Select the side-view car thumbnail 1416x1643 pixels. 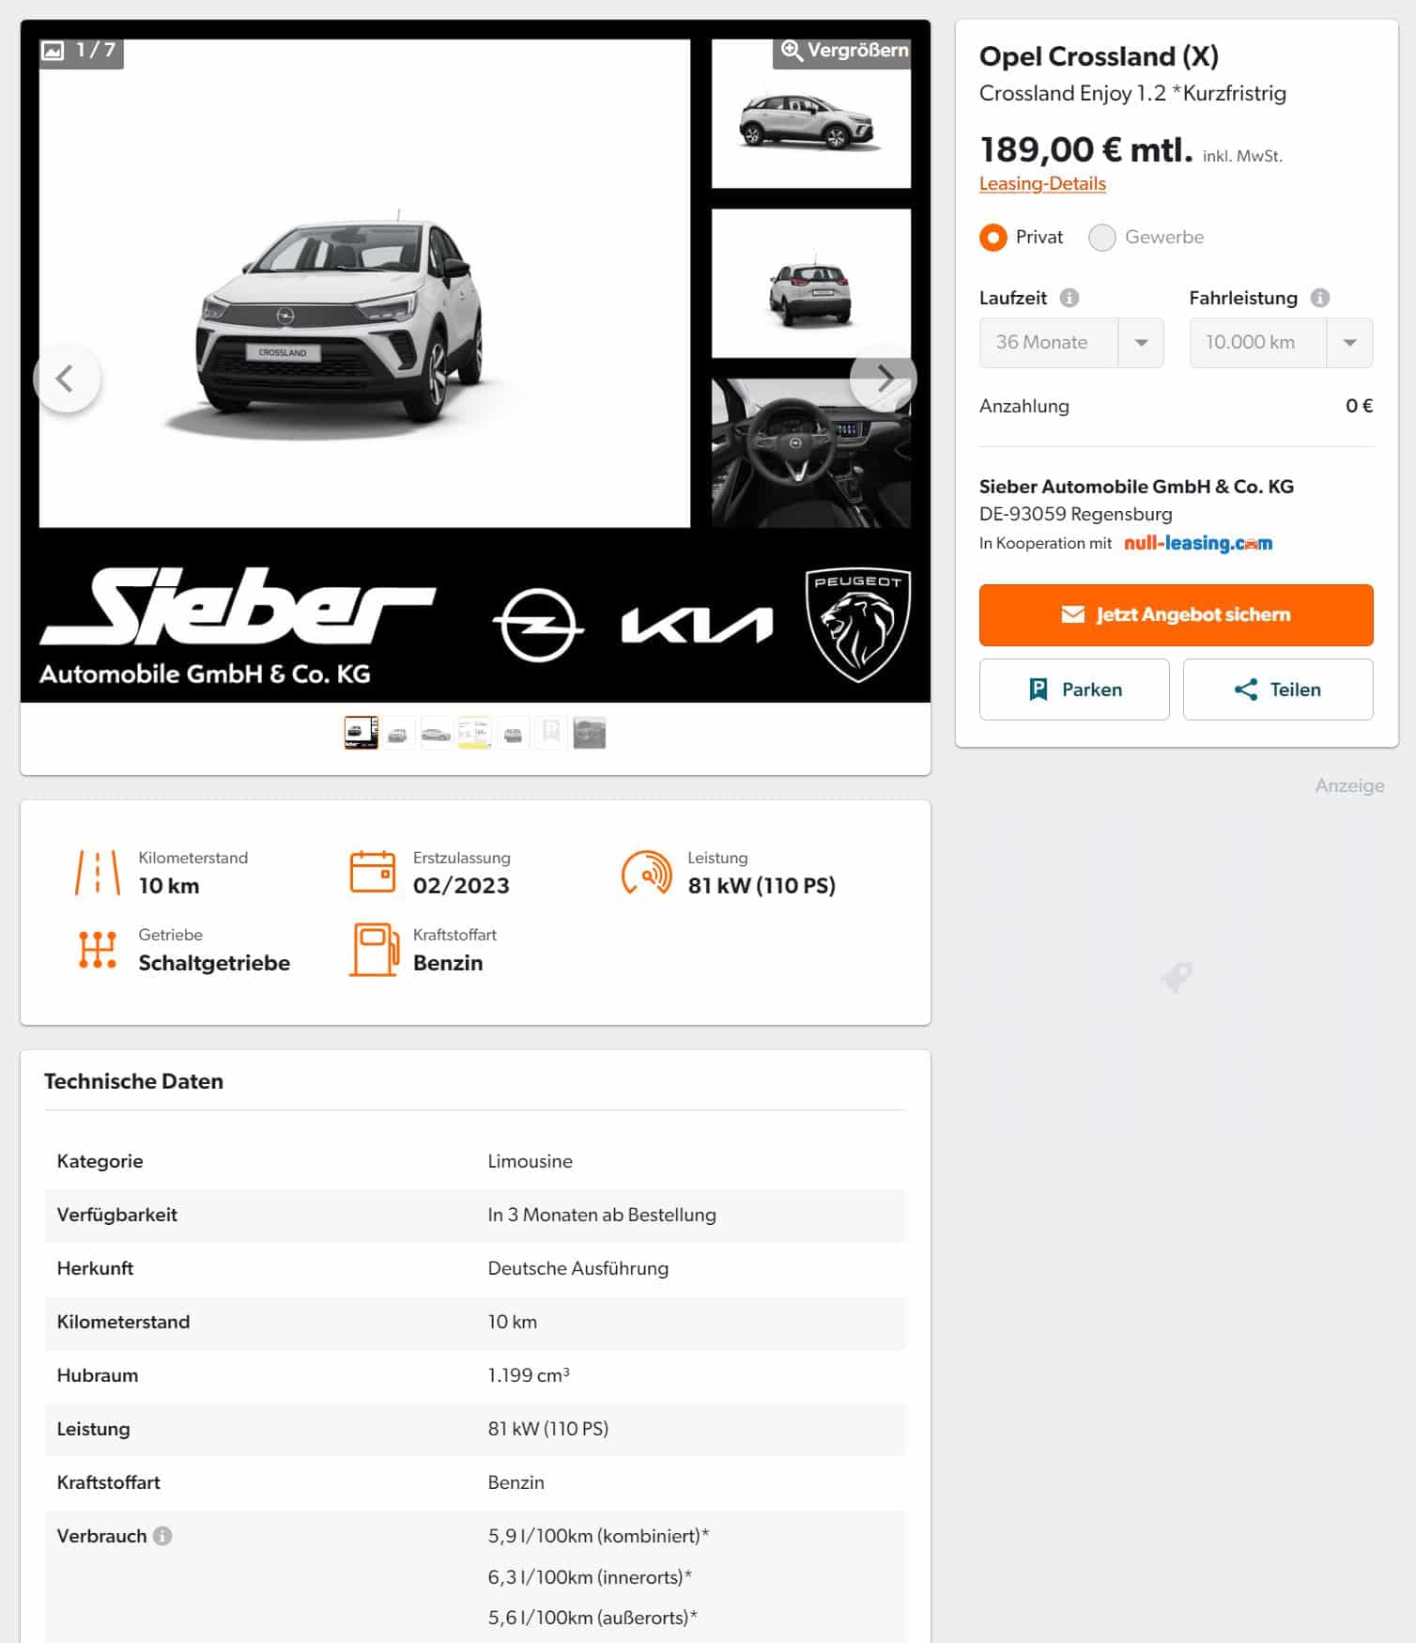coord(811,114)
